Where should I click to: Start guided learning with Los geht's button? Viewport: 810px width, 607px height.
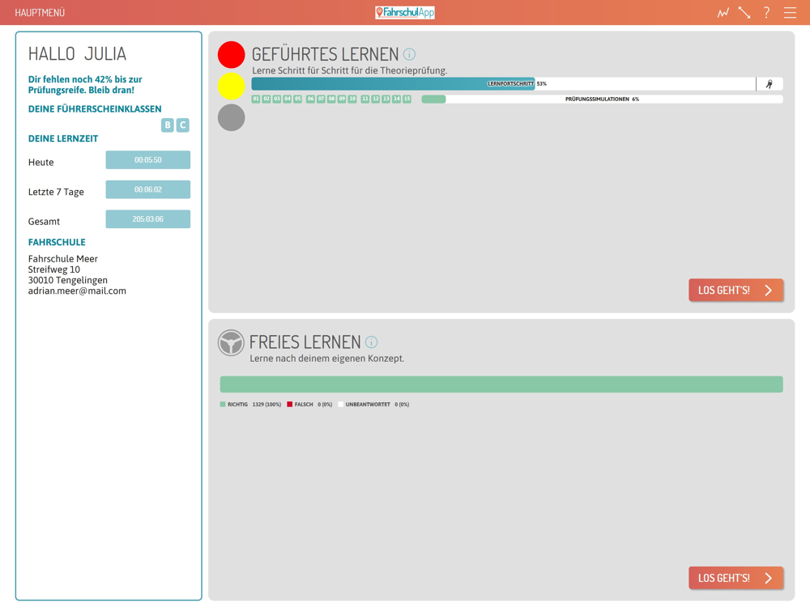pyautogui.click(x=735, y=290)
